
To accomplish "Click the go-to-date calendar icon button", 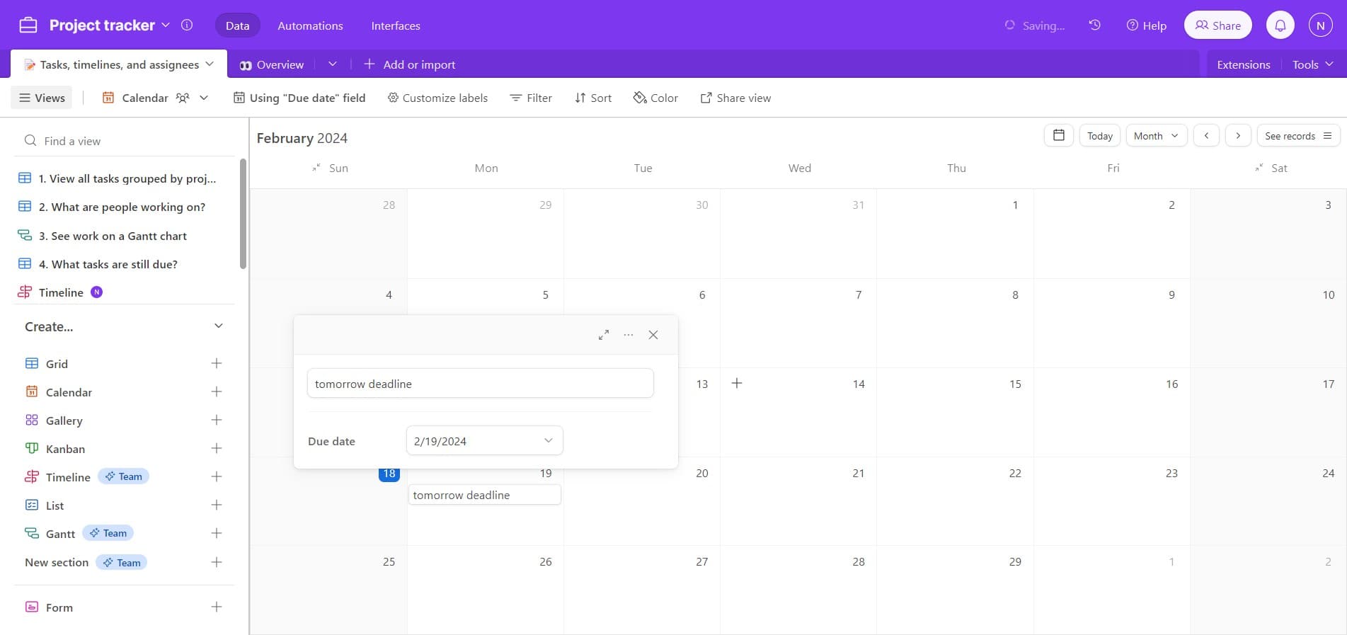I will coord(1059,135).
